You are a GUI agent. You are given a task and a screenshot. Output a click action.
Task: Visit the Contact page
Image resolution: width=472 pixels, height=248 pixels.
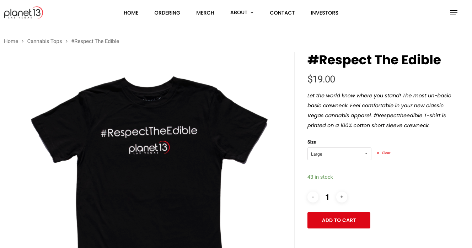pos(282,13)
